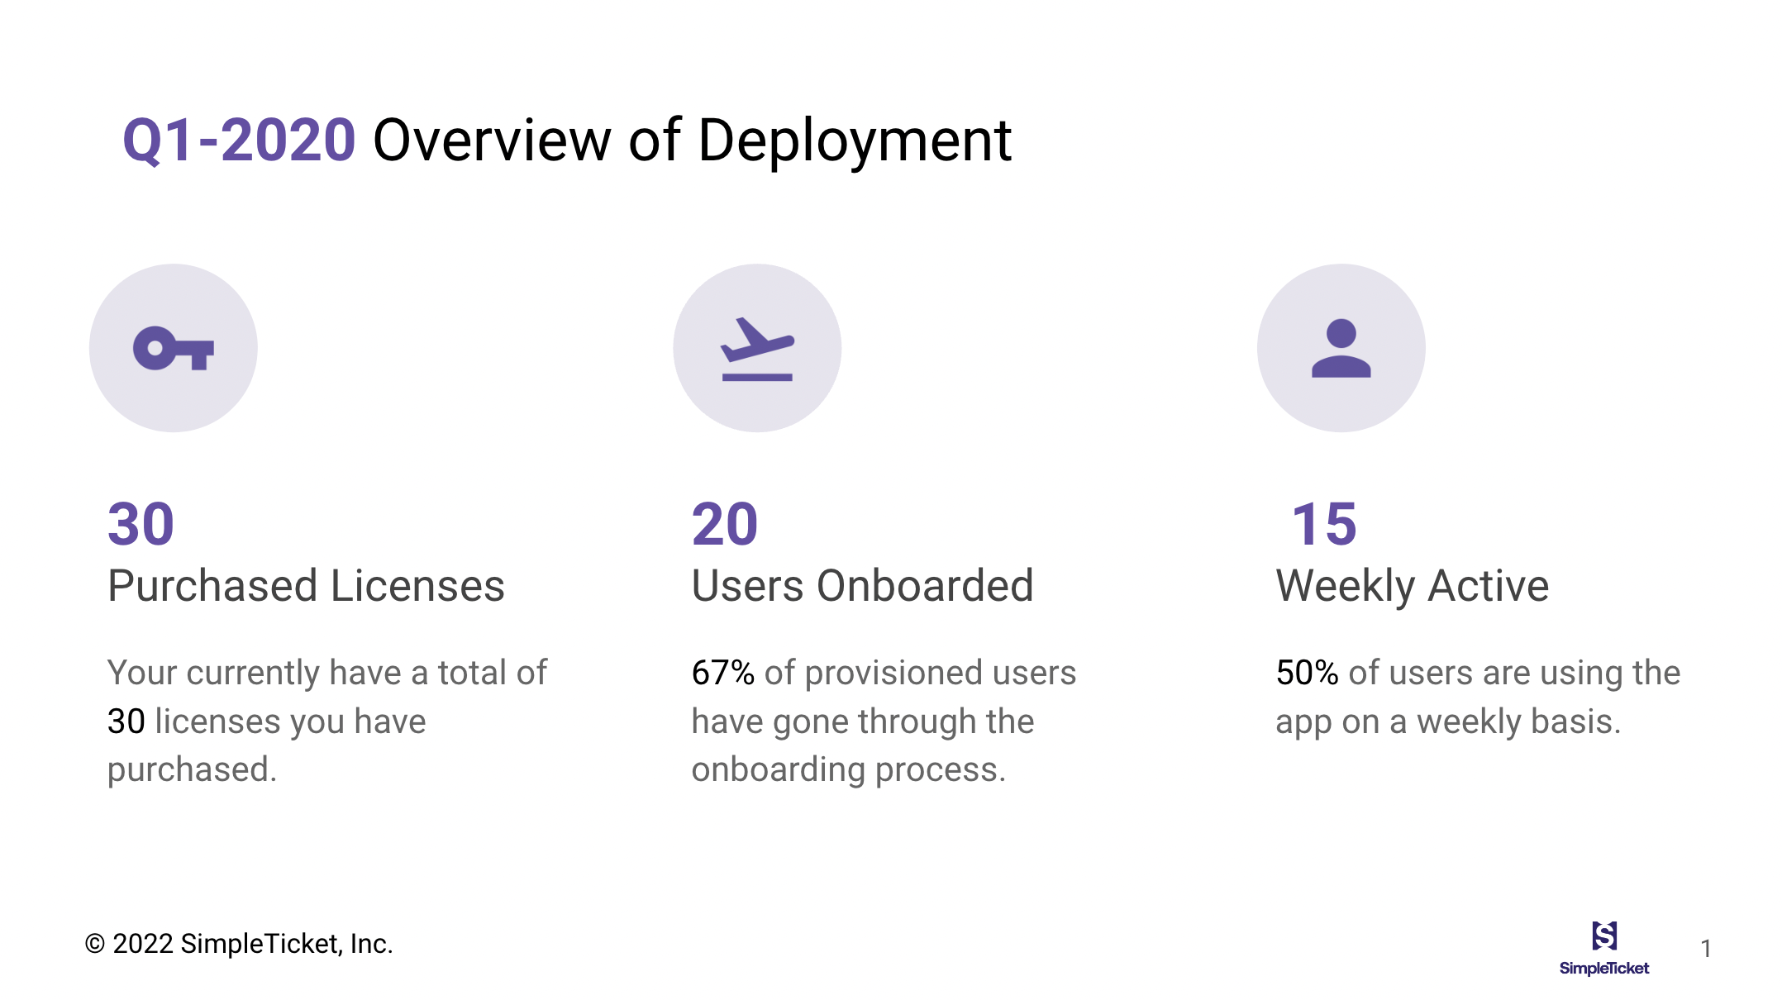
Task: Click the weekly basis description text
Action: tap(1478, 697)
